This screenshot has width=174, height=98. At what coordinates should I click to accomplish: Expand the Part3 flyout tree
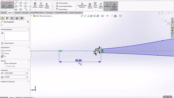(x=31, y=16)
